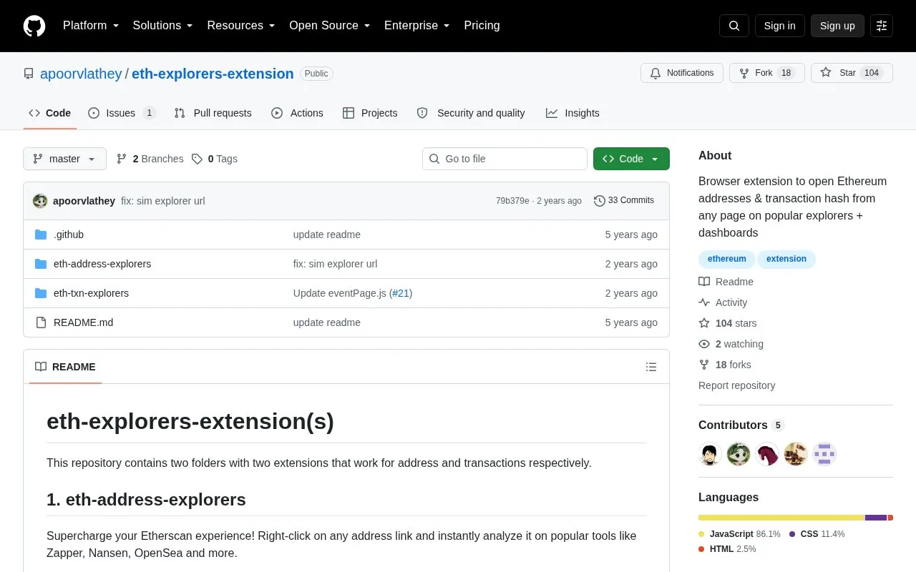Open first contributor avatar
This screenshot has height=572, width=916.
tap(710, 454)
